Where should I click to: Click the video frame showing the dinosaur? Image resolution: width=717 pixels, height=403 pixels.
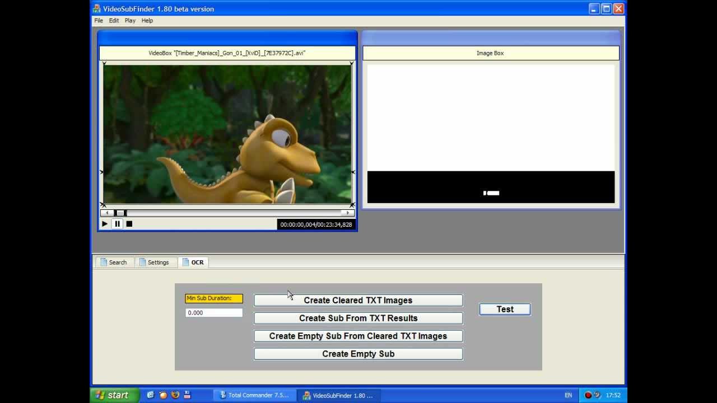[x=227, y=134]
